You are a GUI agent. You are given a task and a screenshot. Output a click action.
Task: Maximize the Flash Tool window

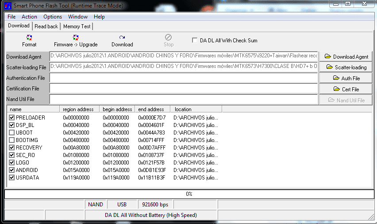pos(348,4)
